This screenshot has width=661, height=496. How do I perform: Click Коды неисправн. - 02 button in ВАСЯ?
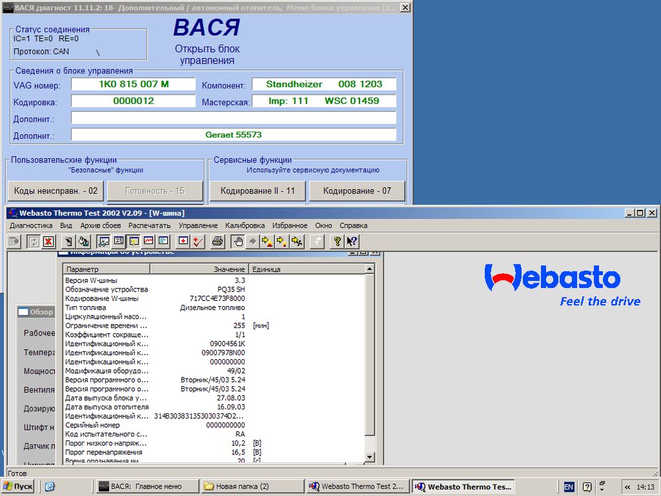click(x=56, y=191)
